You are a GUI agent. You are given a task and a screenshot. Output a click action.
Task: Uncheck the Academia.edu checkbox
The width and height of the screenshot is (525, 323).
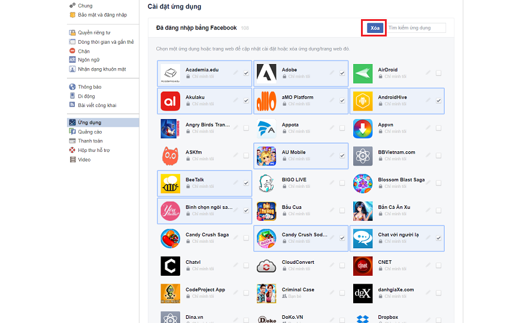pyautogui.click(x=246, y=73)
